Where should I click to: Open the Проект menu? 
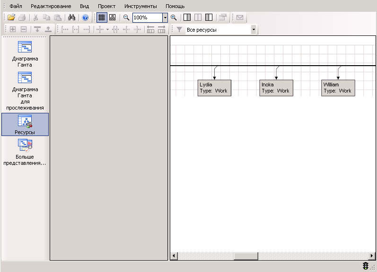coord(106,6)
